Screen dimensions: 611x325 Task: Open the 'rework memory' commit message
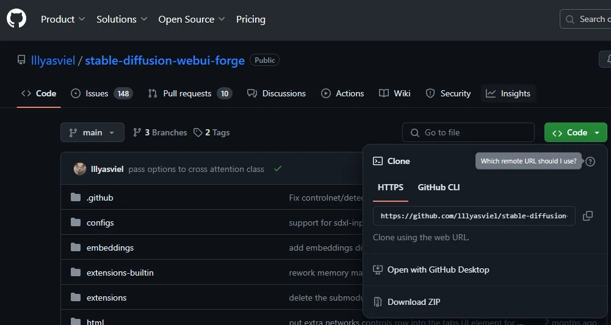click(326, 273)
